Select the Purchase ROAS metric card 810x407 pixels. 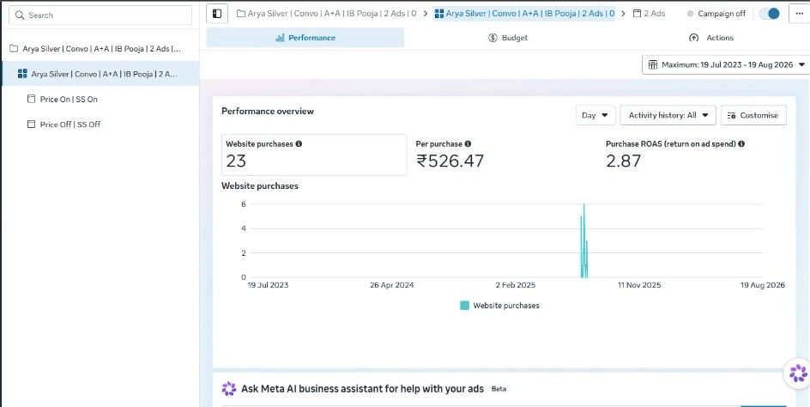[x=694, y=155]
